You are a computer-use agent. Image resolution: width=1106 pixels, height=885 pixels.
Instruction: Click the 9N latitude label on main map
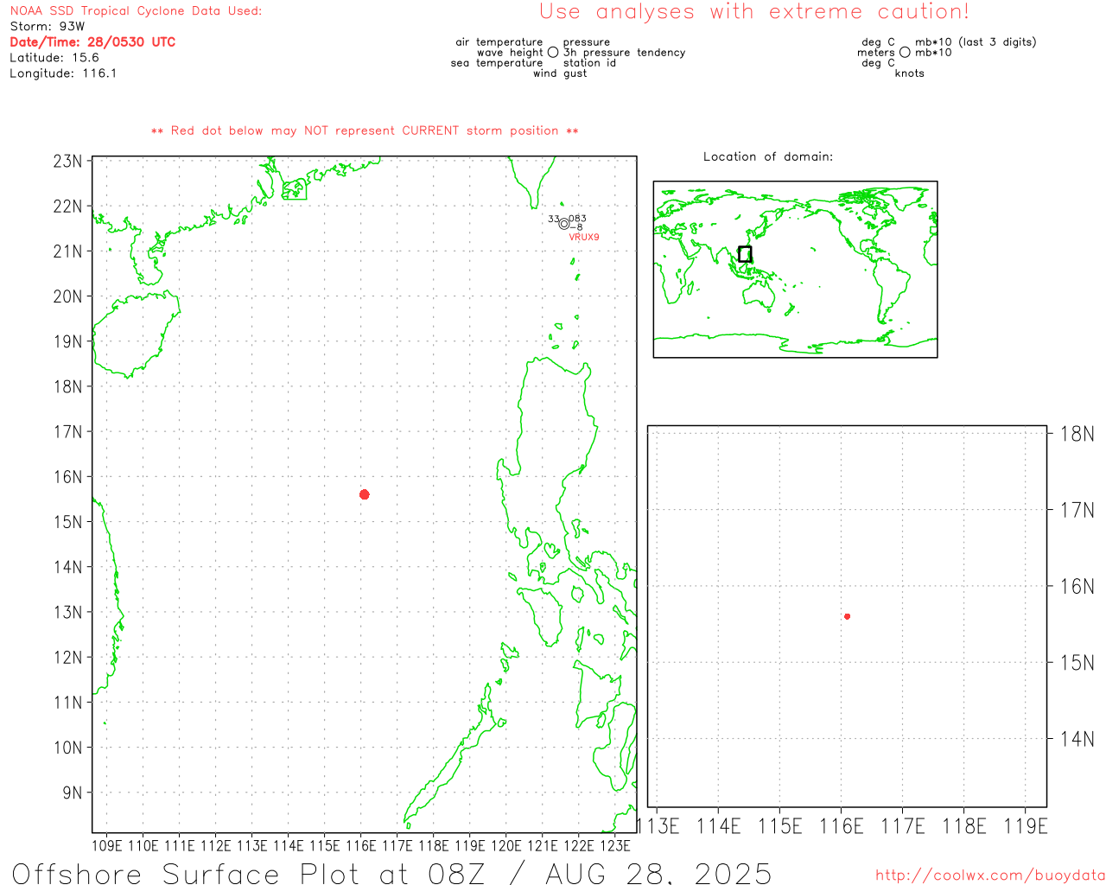pyautogui.click(x=73, y=793)
